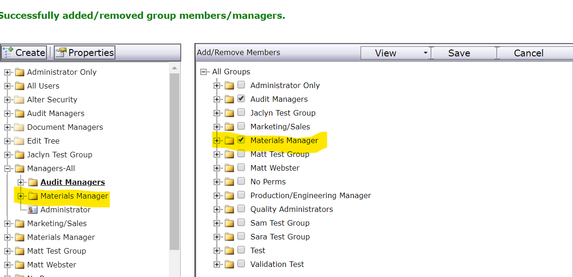573x277 pixels.
Task: Click the Administrator user icon
Action: pyautogui.click(x=33, y=210)
